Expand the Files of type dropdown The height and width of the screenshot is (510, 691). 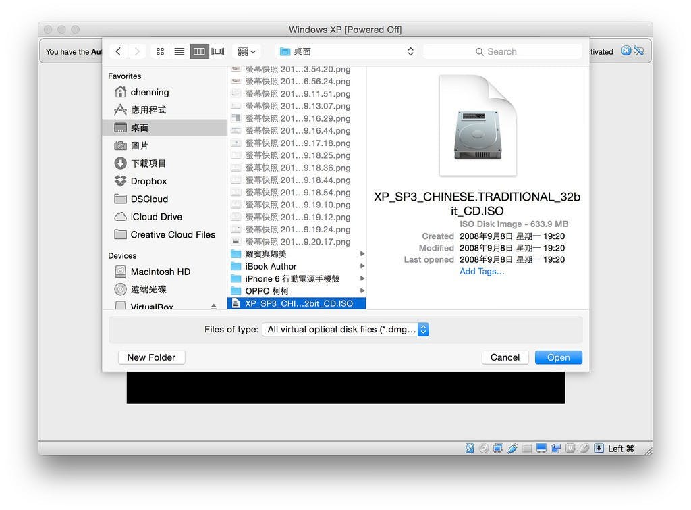(x=423, y=330)
